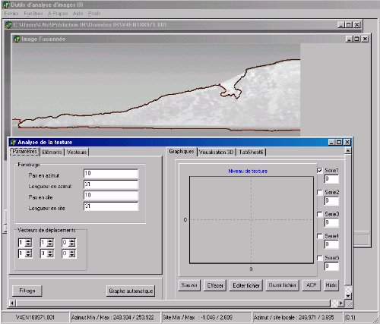Click the scroll-down arrow of the graph panel

pyautogui.click(x=348, y=296)
